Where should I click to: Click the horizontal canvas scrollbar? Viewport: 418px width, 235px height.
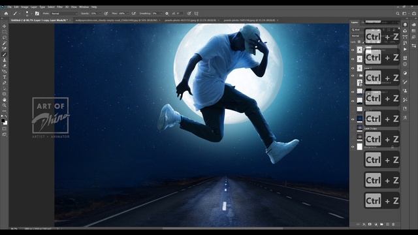[x=223, y=228]
